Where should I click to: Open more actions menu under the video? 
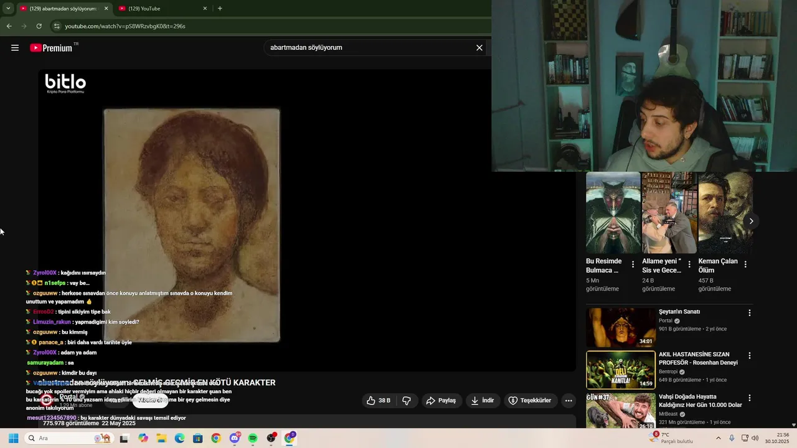coord(568,400)
